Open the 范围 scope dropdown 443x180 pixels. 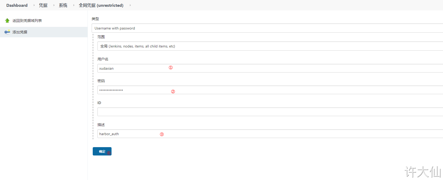click(270, 46)
